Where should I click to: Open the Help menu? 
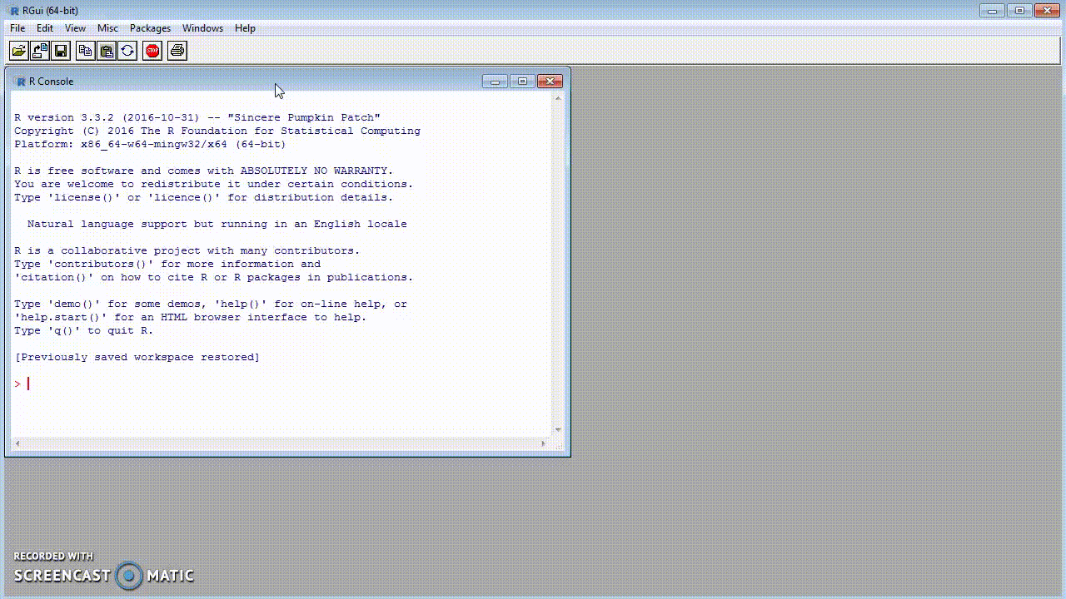point(245,27)
